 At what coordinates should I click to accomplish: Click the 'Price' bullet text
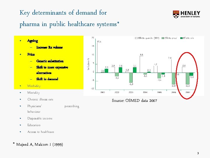(x=31, y=54)
